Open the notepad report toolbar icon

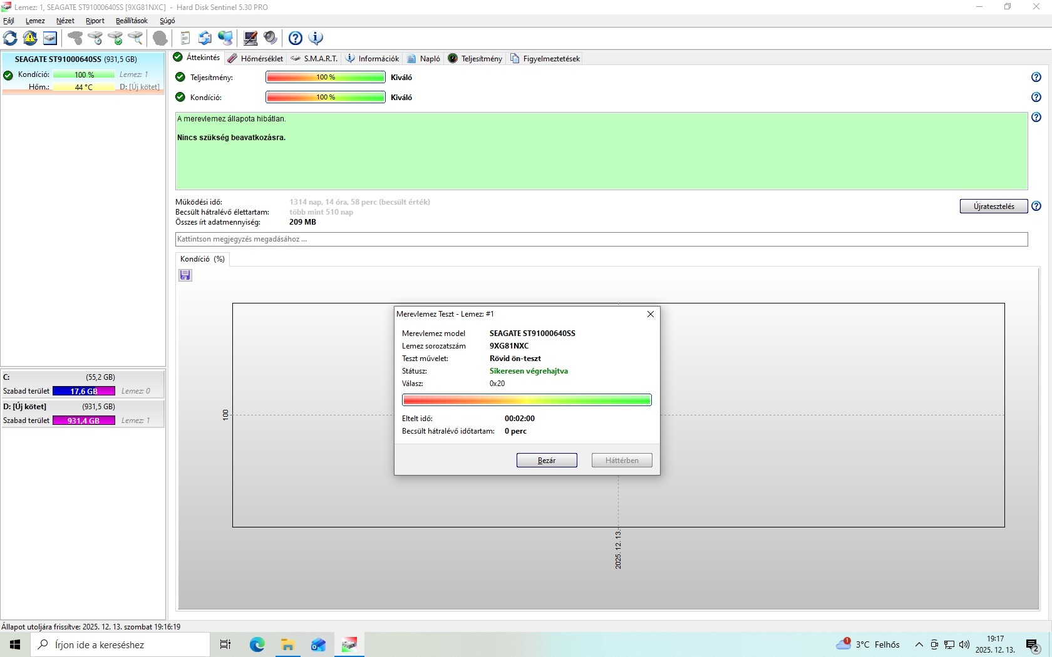tap(185, 38)
